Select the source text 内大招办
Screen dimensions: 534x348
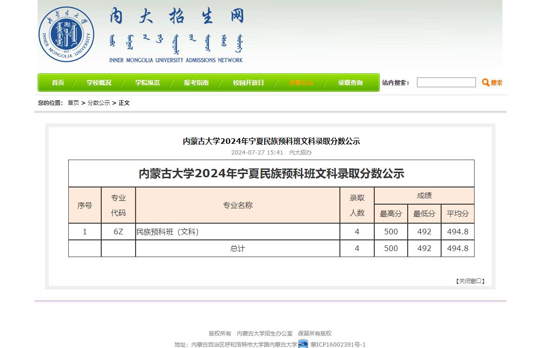[x=300, y=152]
